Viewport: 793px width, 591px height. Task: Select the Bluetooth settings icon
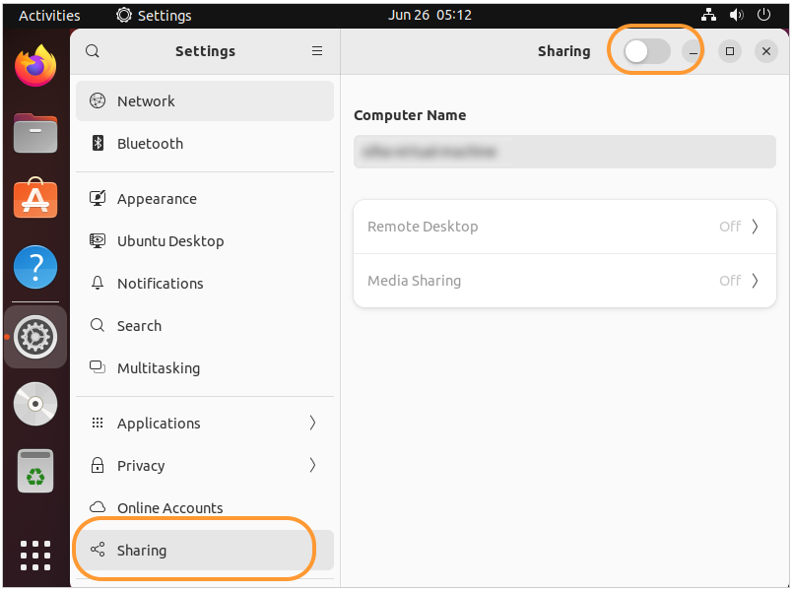click(98, 143)
